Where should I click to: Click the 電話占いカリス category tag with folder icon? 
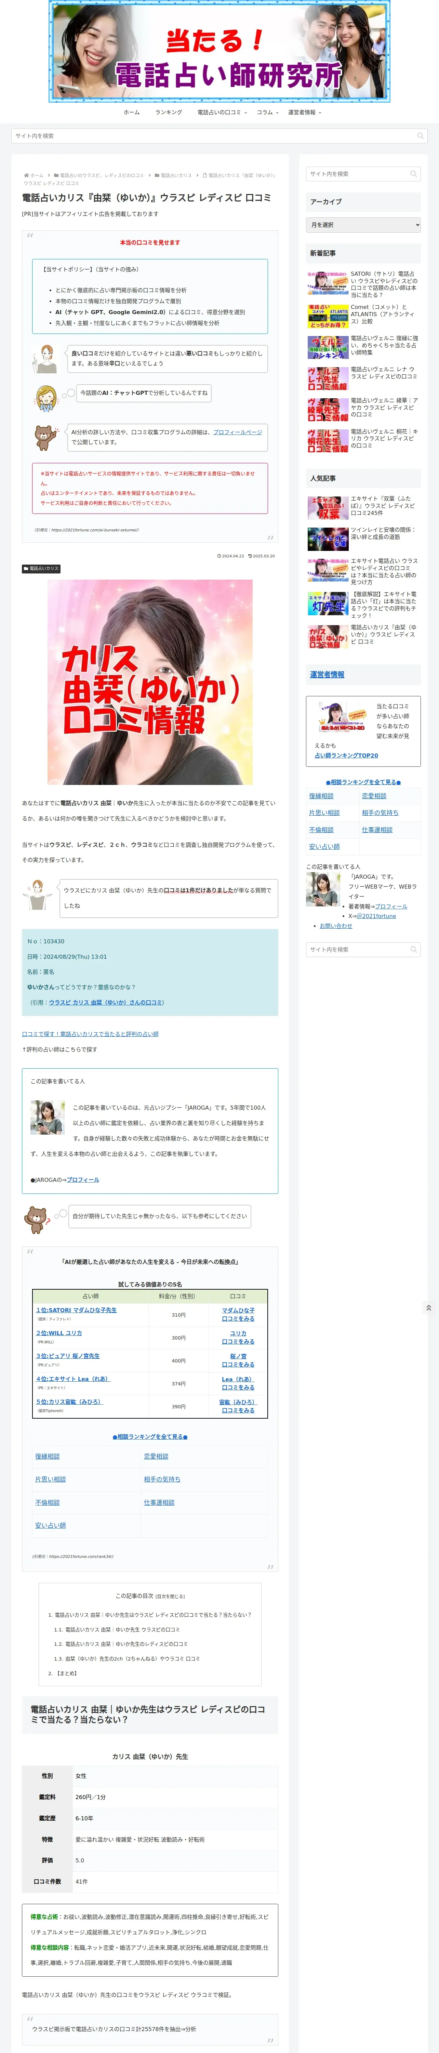tap(41, 568)
